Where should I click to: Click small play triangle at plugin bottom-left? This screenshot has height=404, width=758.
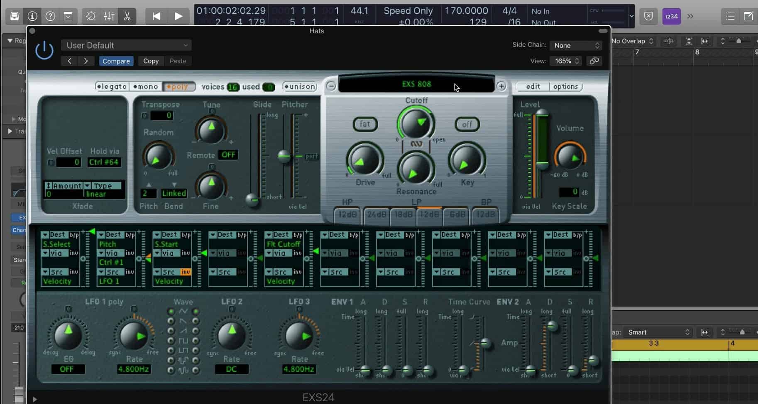click(35, 399)
